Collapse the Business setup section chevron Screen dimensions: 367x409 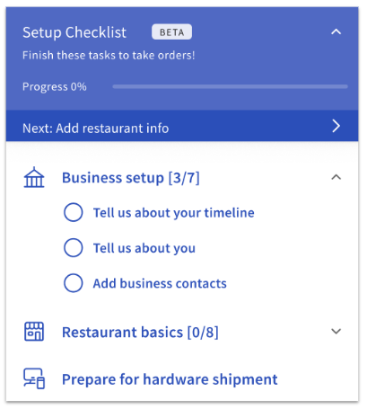[336, 177]
